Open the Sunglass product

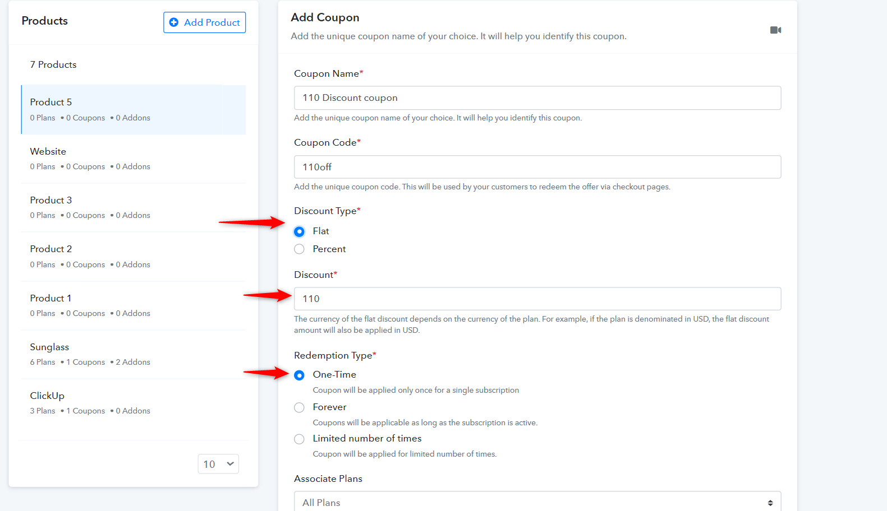click(x=134, y=354)
